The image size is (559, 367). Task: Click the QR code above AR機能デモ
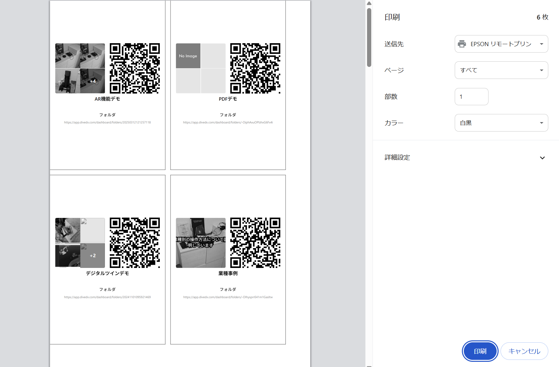[135, 68]
